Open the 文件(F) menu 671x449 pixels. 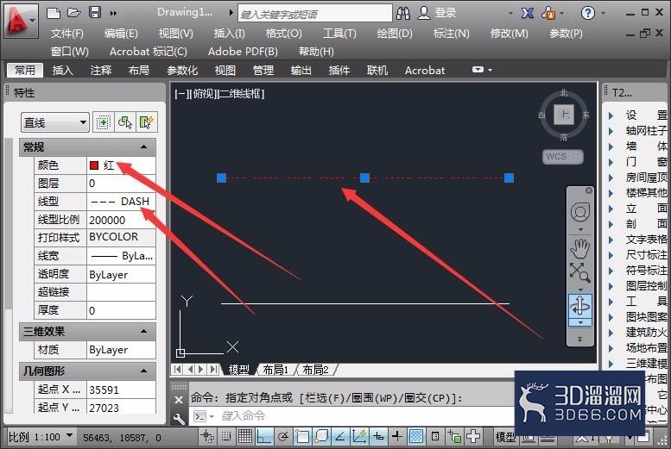pos(67,34)
